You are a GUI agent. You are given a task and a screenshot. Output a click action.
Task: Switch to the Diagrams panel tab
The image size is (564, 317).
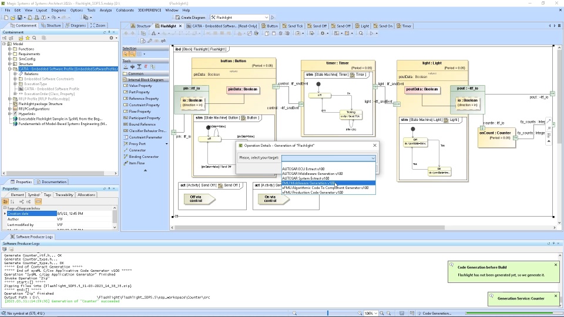(76, 25)
